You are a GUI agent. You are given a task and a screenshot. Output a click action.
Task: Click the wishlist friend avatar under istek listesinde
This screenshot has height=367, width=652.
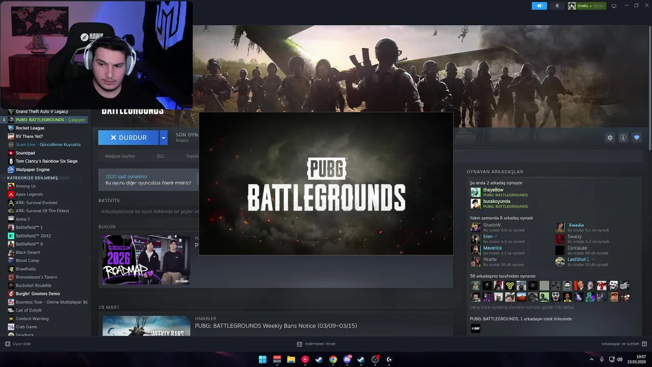475,328
